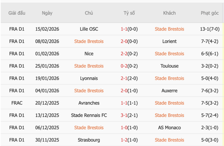
Task: Select the Nice home team
Action: click(89, 54)
